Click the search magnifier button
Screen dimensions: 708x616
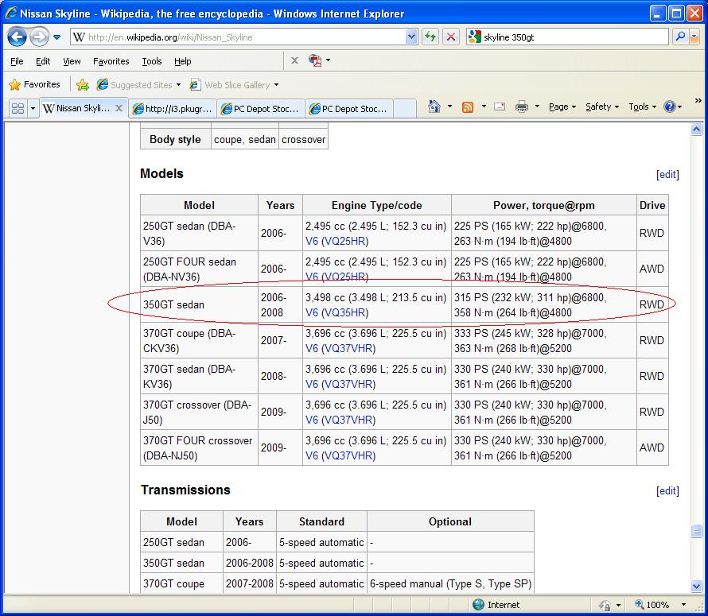(679, 37)
